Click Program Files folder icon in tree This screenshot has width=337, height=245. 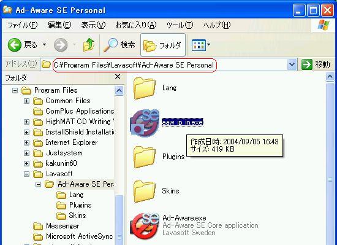pos(26,90)
